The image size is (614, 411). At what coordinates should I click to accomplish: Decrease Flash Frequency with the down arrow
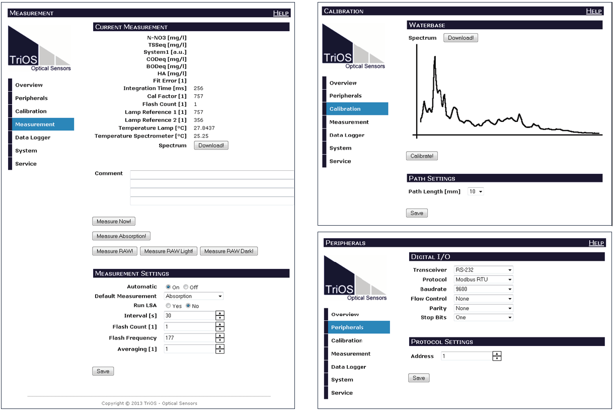(x=220, y=340)
